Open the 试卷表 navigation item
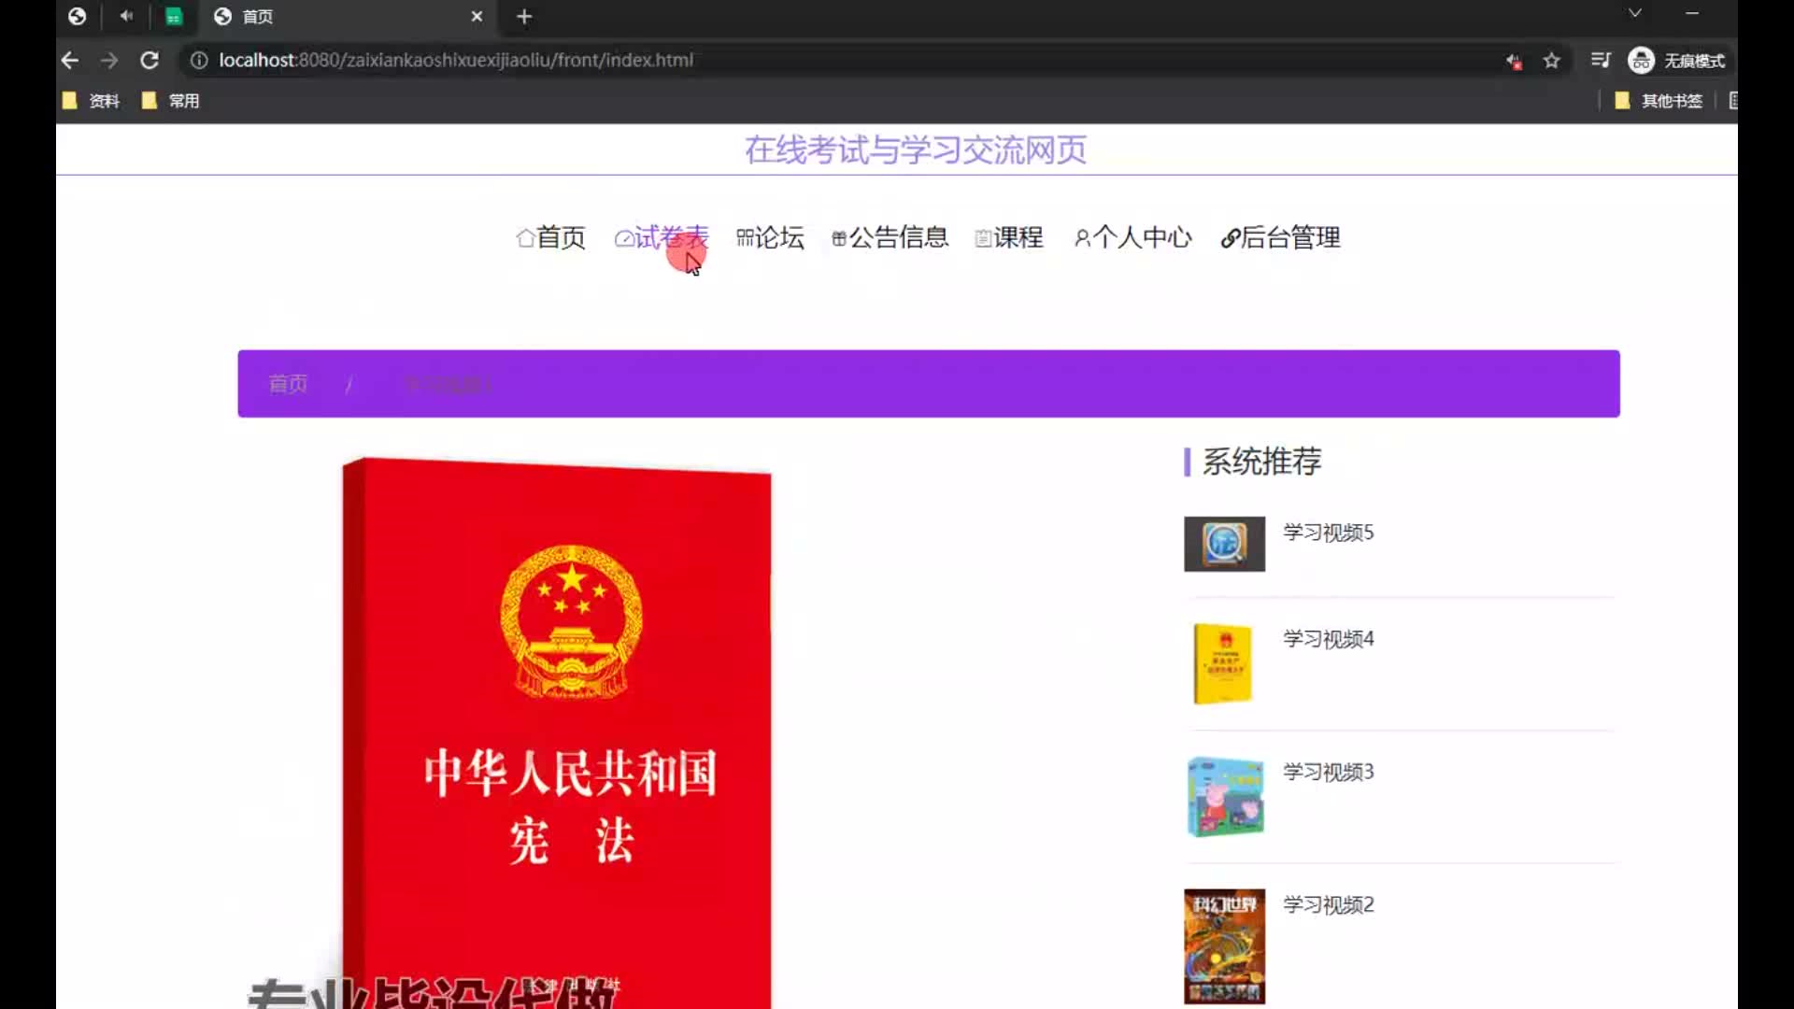The height and width of the screenshot is (1009, 1794). [x=662, y=238]
